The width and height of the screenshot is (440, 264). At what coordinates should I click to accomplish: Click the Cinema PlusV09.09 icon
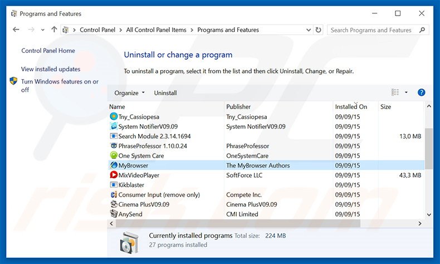click(114, 204)
